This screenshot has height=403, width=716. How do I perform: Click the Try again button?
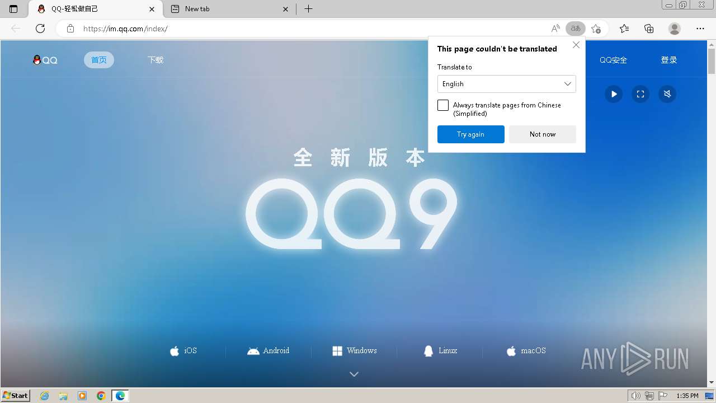pyautogui.click(x=471, y=134)
